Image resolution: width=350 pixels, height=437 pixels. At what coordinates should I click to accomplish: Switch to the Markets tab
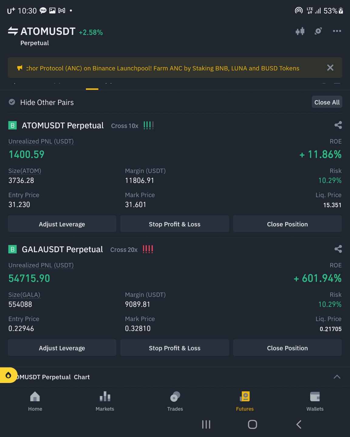point(105,401)
